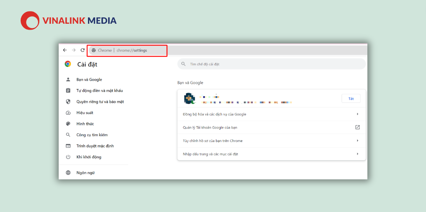Click the browser back arrow
426x212 pixels.
pyautogui.click(x=65, y=50)
